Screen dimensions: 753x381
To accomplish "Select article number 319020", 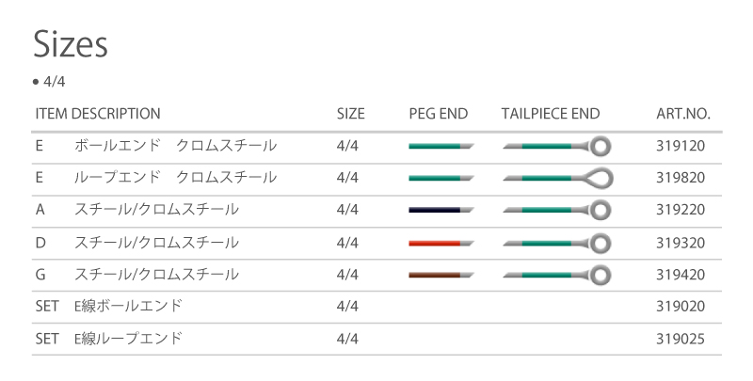I will (681, 306).
